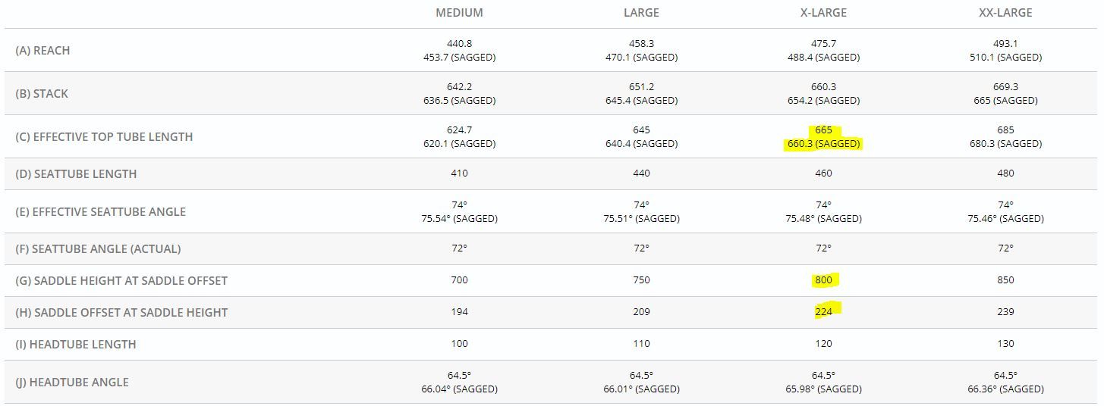Select Saddle Height at Saddle Offset label
Viewport: 1104px width, 406px height.
point(121,281)
